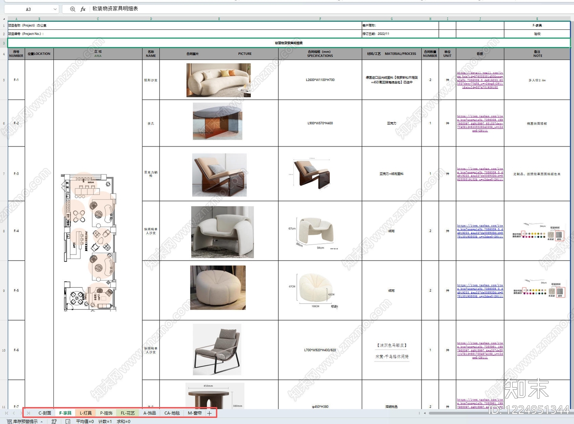Click the select-all corner triangle

coord(4,19)
